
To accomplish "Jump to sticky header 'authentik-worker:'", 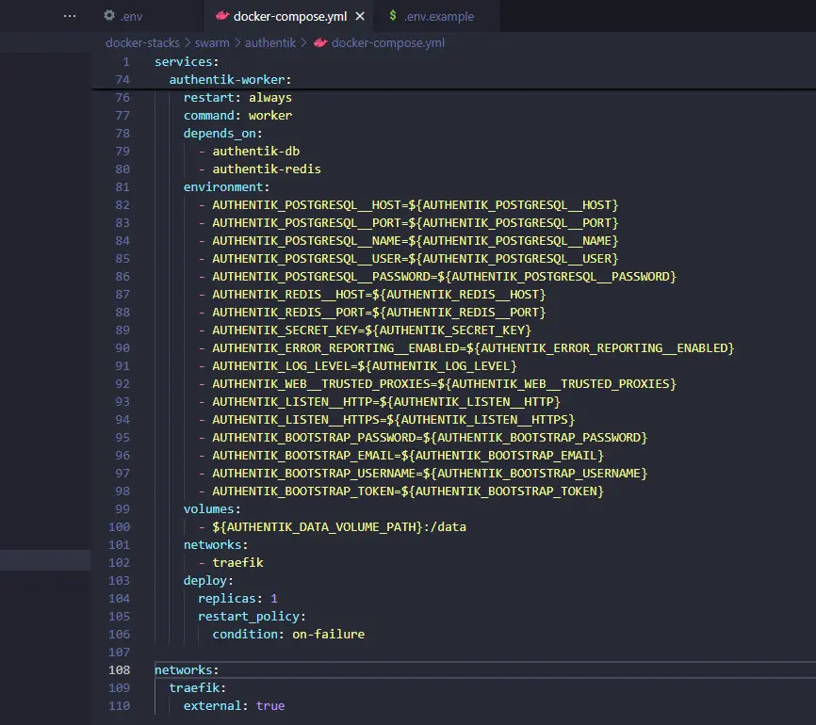I will [x=229, y=79].
